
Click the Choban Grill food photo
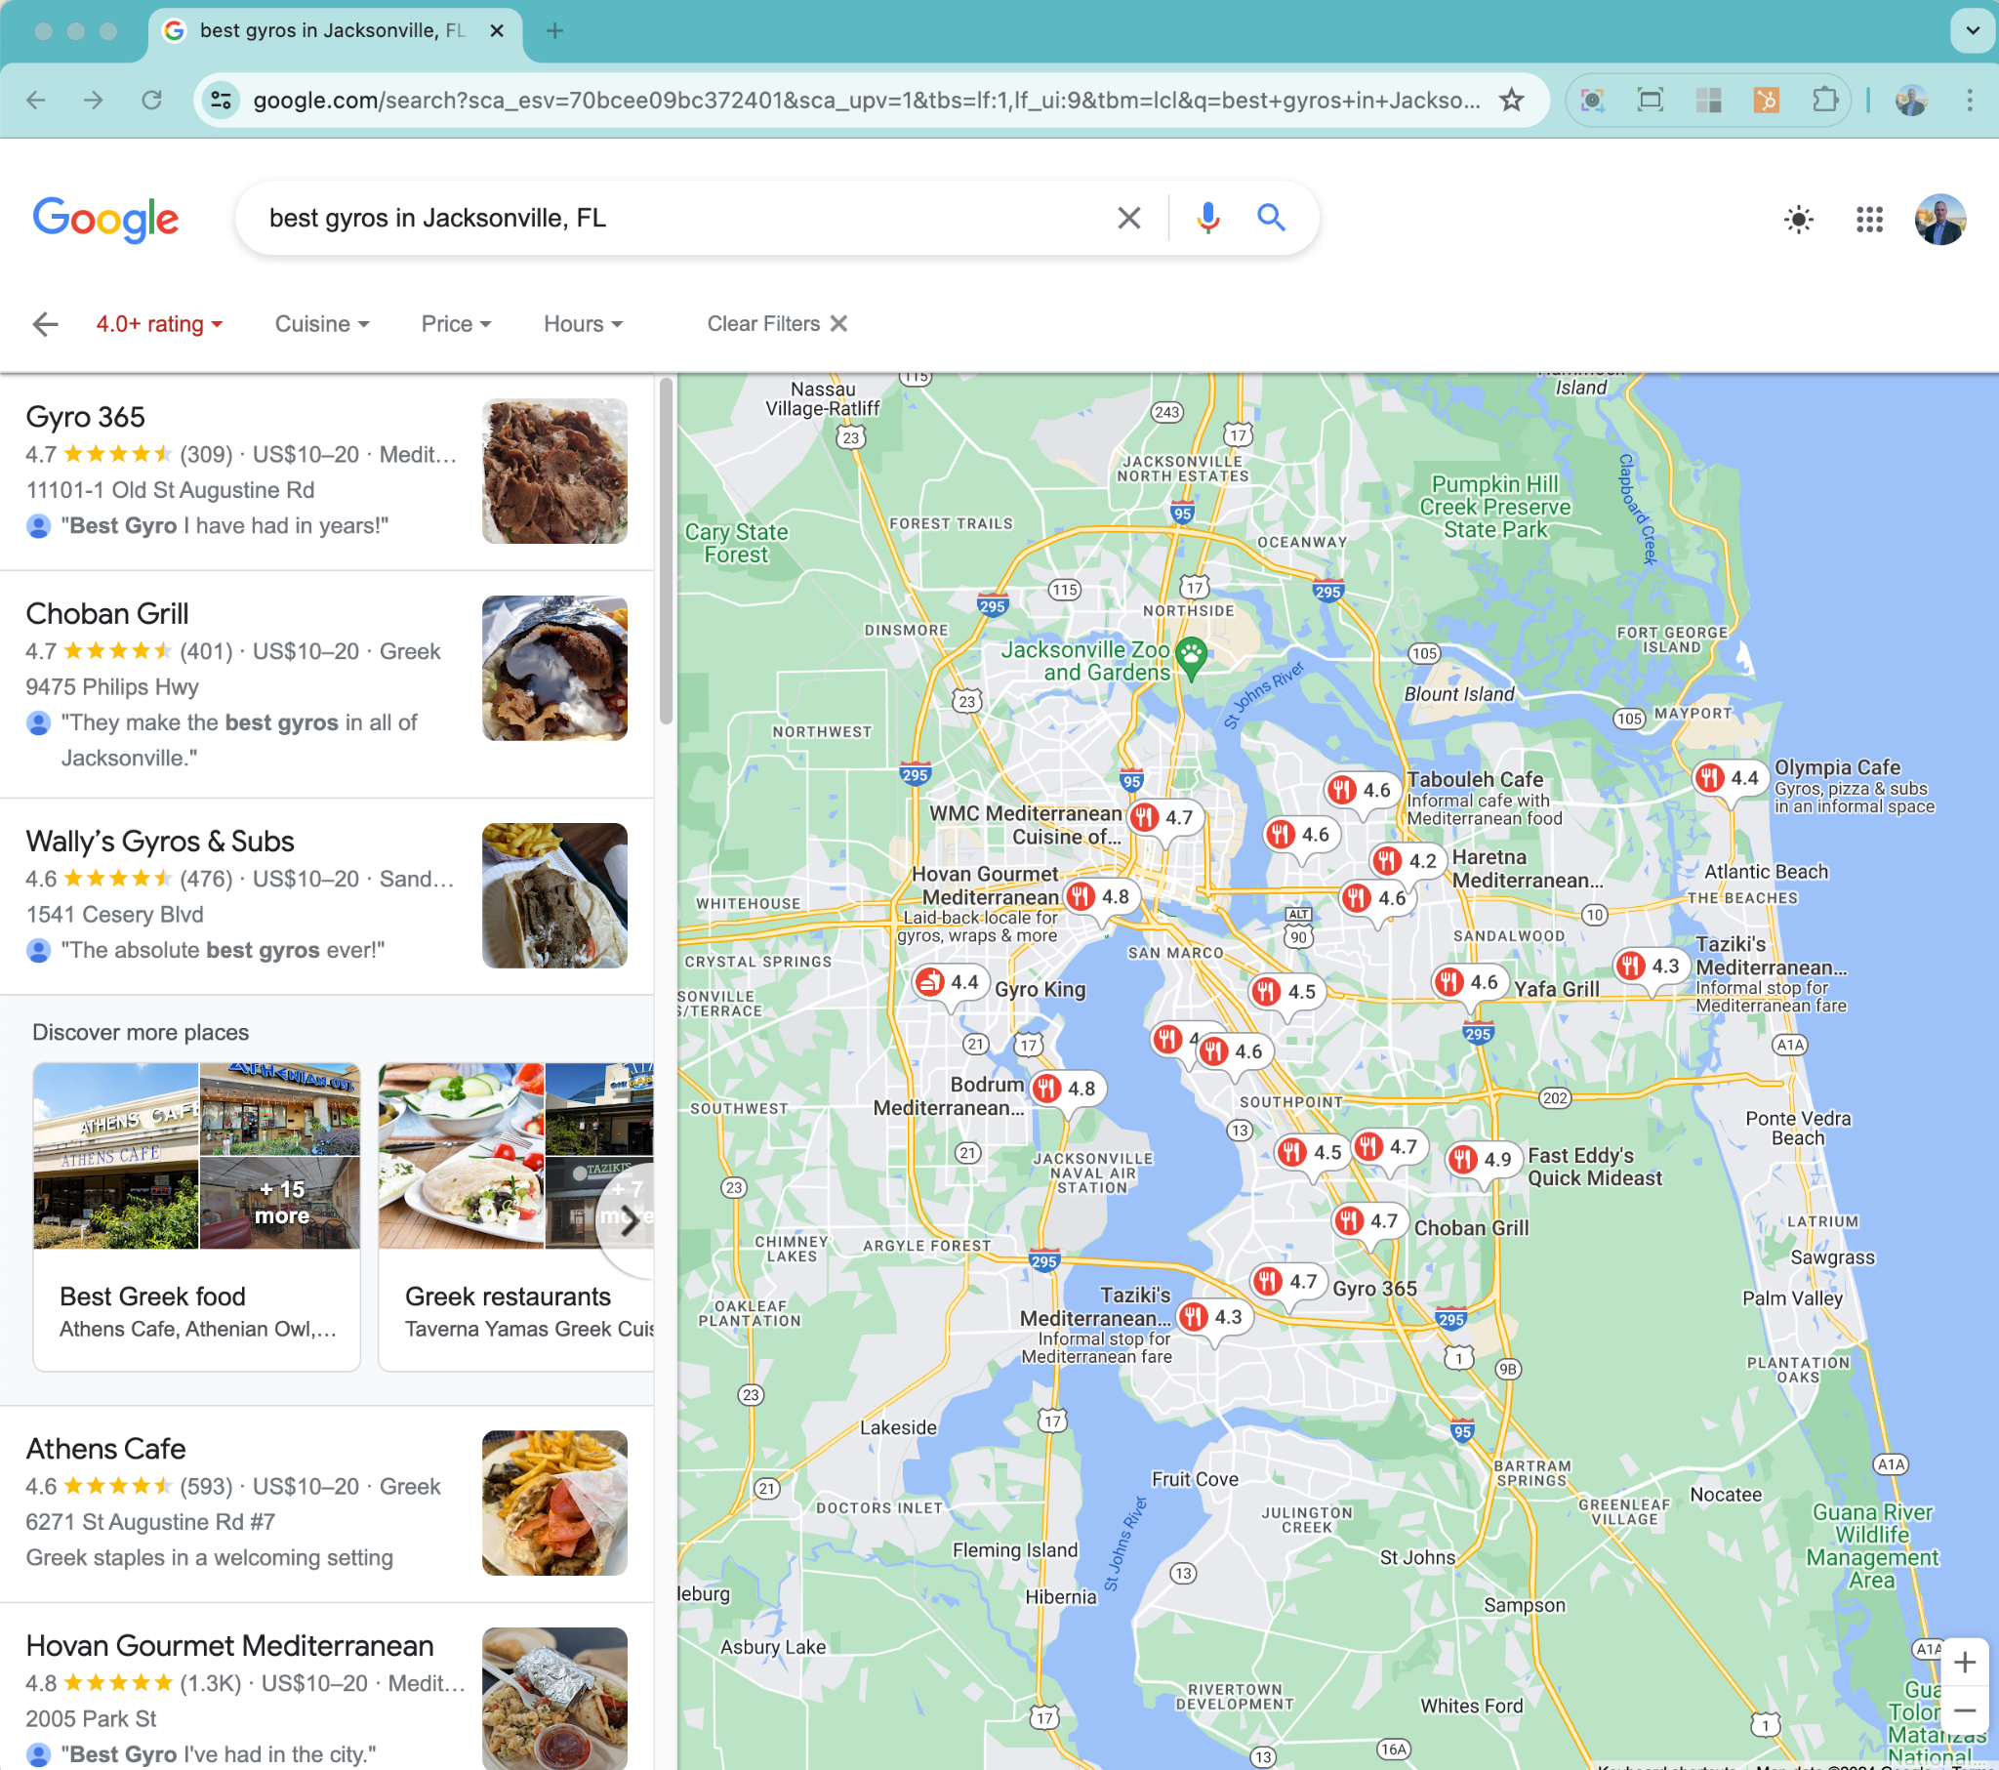click(554, 669)
